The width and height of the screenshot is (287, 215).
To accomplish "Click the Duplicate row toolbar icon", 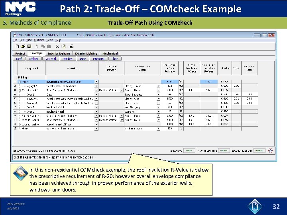I will (x=63, y=46).
